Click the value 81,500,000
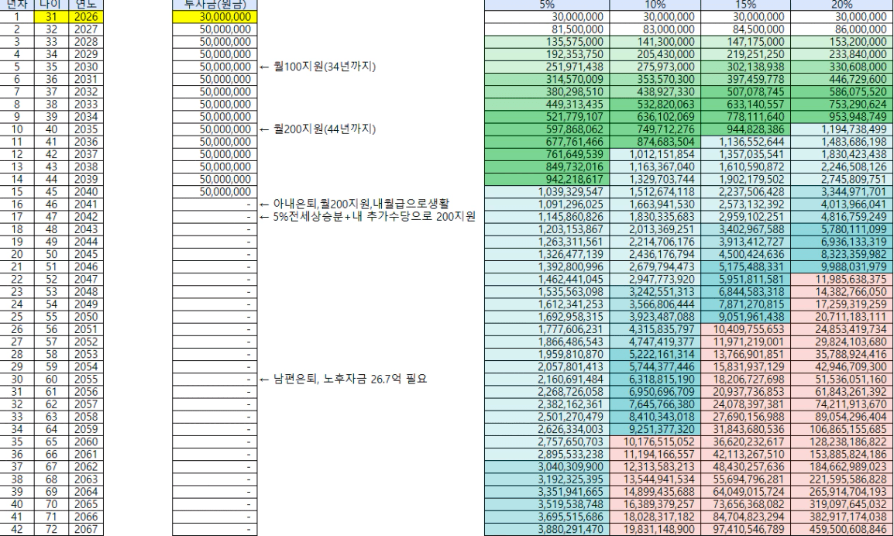894x536 pixels. pos(548,29)
